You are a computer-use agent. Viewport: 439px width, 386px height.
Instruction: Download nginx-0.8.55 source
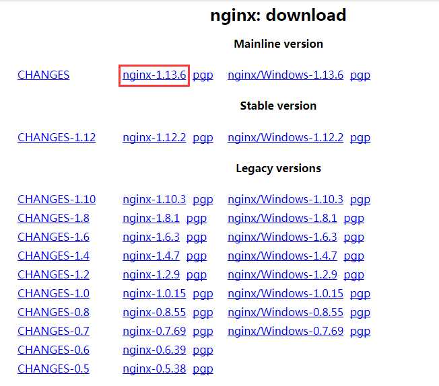pyautogui.click(x=154, y=312)
